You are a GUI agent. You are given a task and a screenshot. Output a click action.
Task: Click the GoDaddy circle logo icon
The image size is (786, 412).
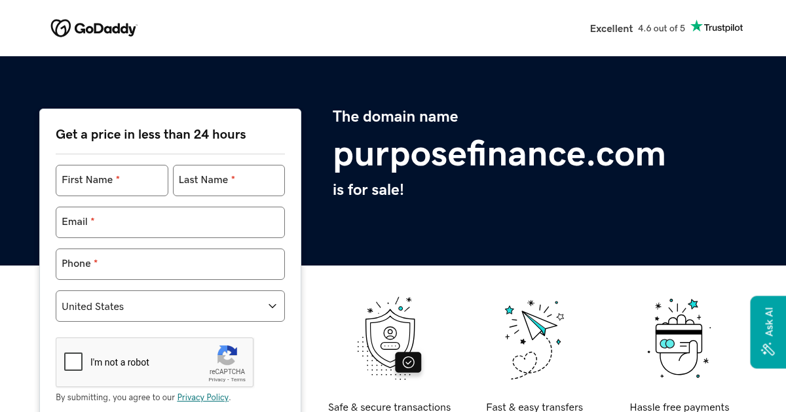[61, 27]
